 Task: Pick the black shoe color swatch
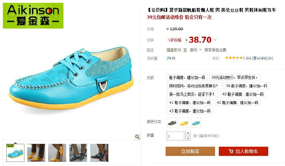tap(172, 123)
